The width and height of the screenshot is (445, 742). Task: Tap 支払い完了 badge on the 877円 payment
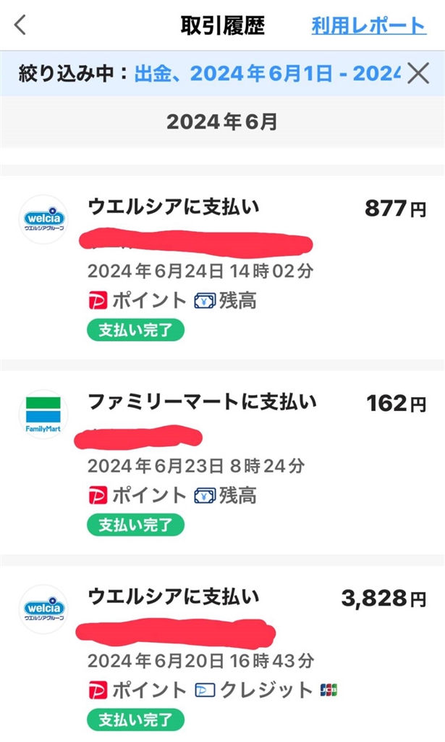[x=136, y=330]
